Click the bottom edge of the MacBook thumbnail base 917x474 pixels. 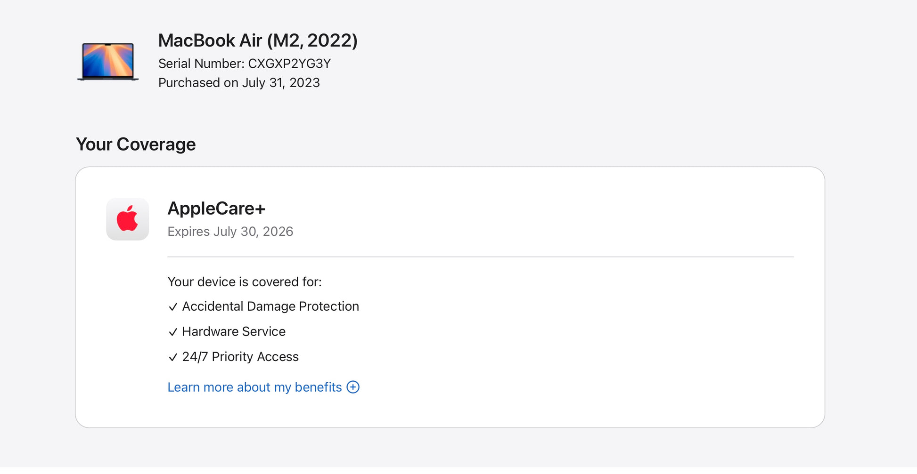click(x=108, y=79)
